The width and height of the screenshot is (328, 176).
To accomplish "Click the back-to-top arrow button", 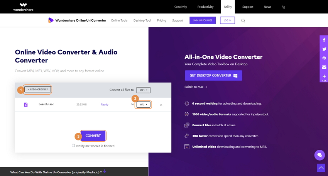I will [x=321, y=168].
